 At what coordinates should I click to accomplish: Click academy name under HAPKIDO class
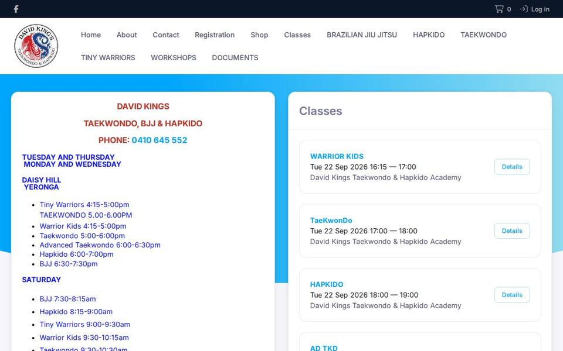(x=386, y=306)
